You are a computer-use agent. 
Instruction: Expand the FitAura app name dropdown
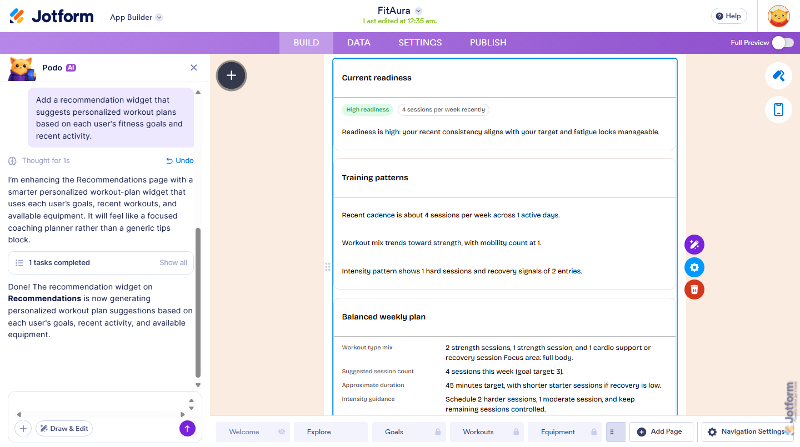coord(418,11)
